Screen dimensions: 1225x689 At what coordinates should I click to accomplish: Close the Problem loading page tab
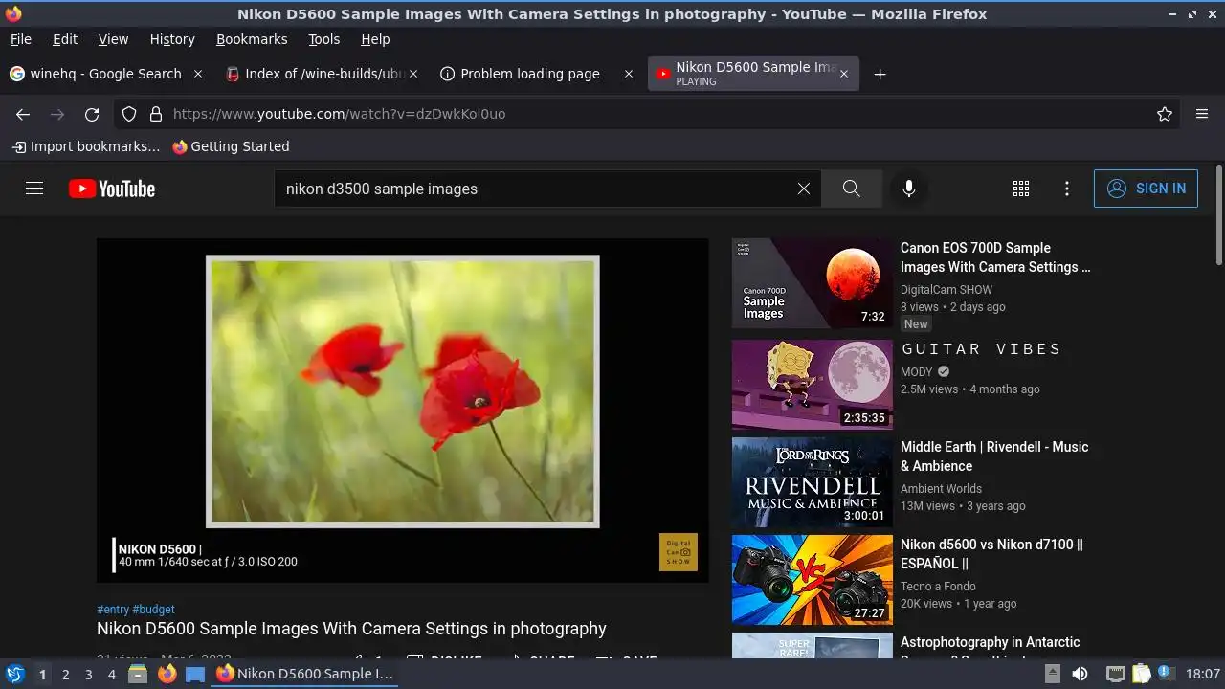pos(629,74)
